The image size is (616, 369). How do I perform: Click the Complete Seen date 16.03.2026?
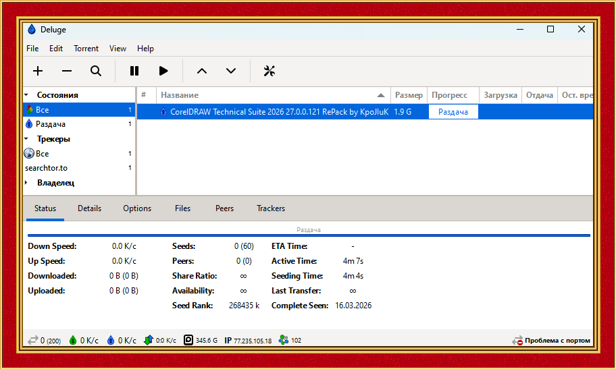point(353,306)
